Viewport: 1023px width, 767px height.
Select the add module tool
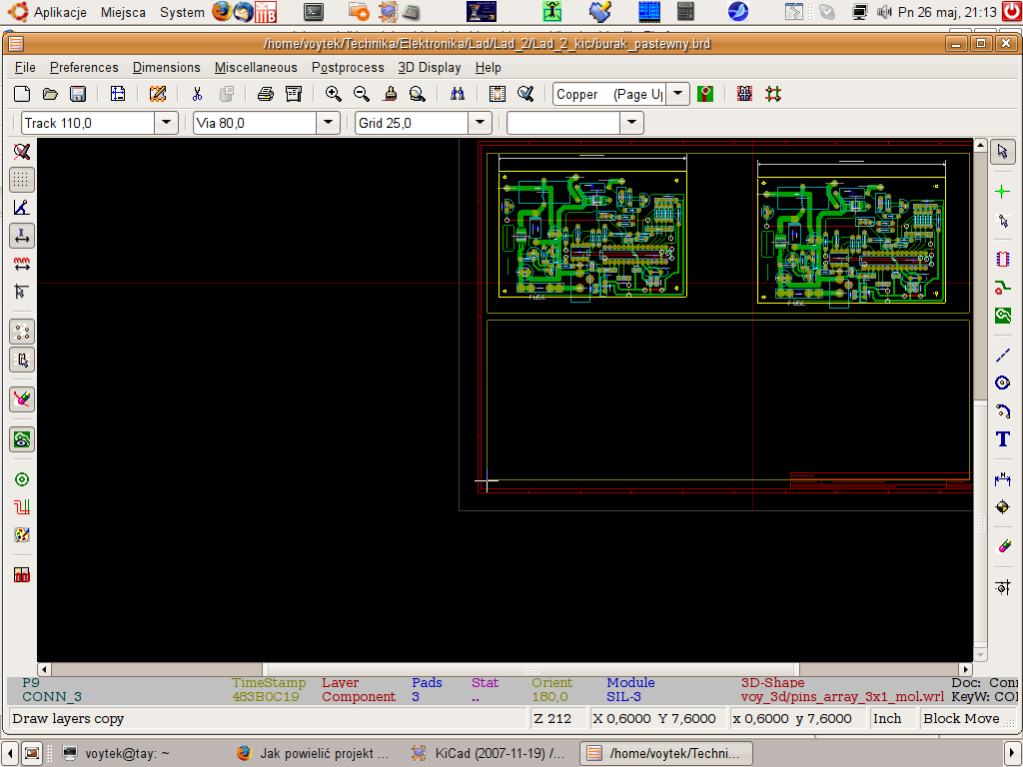1003,259
